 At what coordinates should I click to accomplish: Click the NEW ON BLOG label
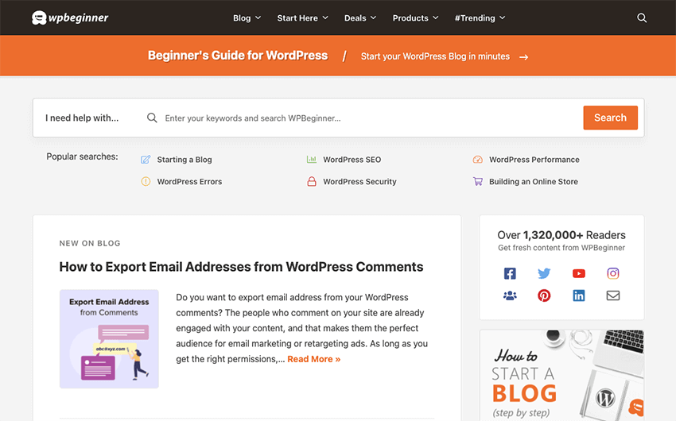(90, 243)
